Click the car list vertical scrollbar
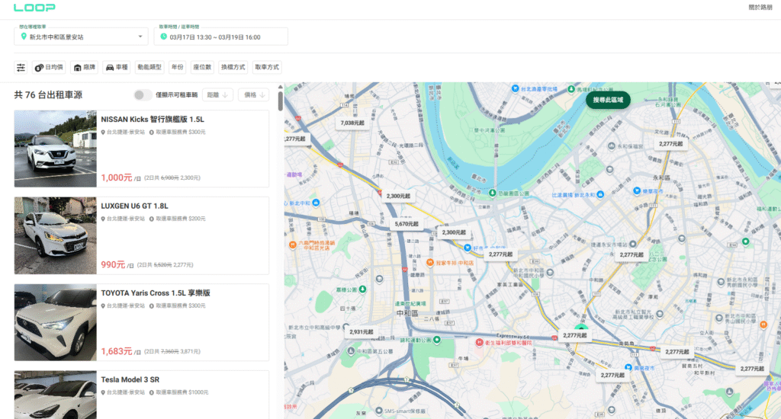The width and height of the screenshot is (781, 419). tap(281, 102)
